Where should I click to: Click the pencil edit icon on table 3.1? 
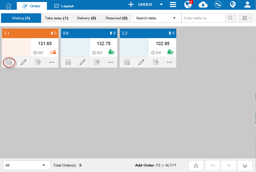[x=24, y=62]
